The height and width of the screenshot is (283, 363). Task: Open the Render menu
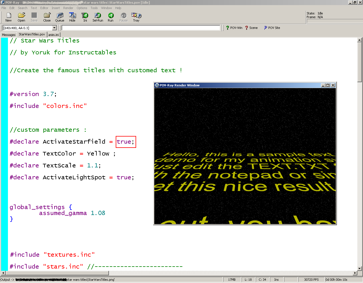click(x=68, y=8)
